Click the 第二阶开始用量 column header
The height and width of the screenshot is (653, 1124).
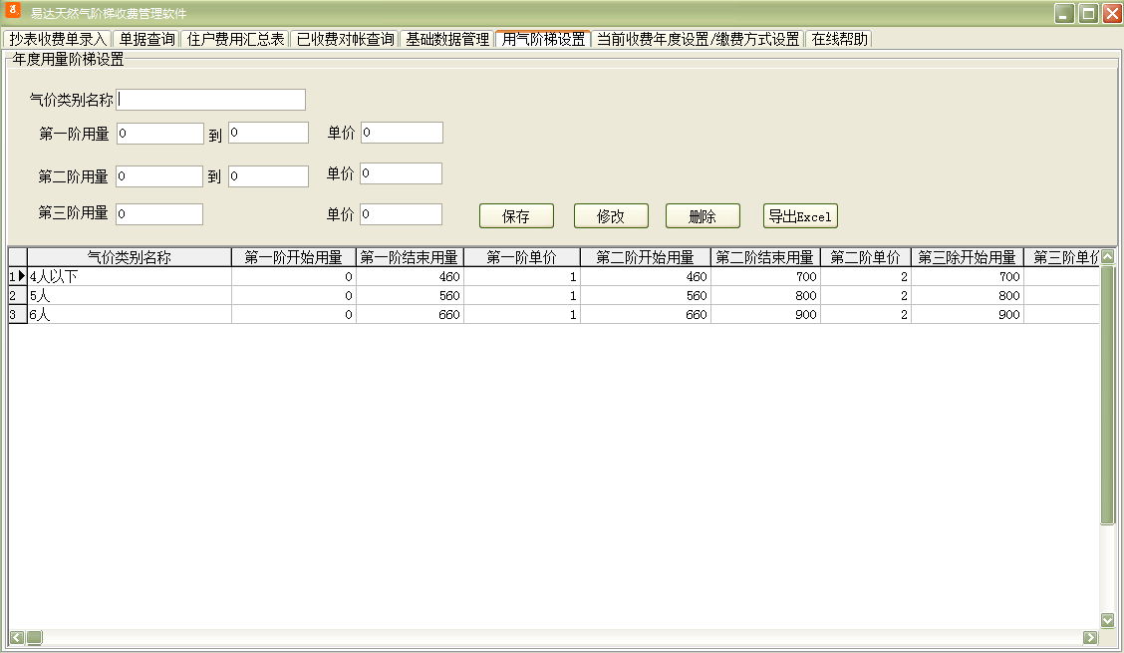[x=645, y=257]
